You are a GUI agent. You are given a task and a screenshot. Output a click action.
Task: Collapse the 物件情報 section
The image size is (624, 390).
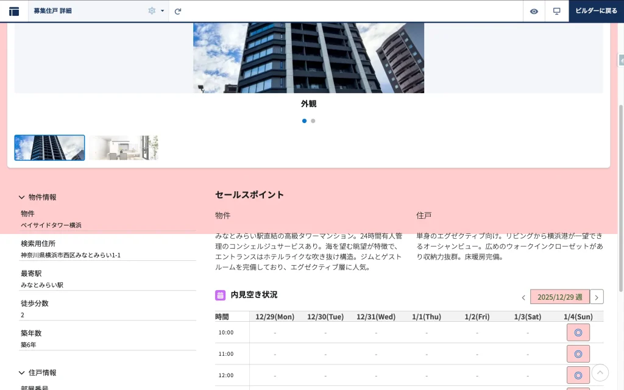pyautogui.click(x=22, y=197)
